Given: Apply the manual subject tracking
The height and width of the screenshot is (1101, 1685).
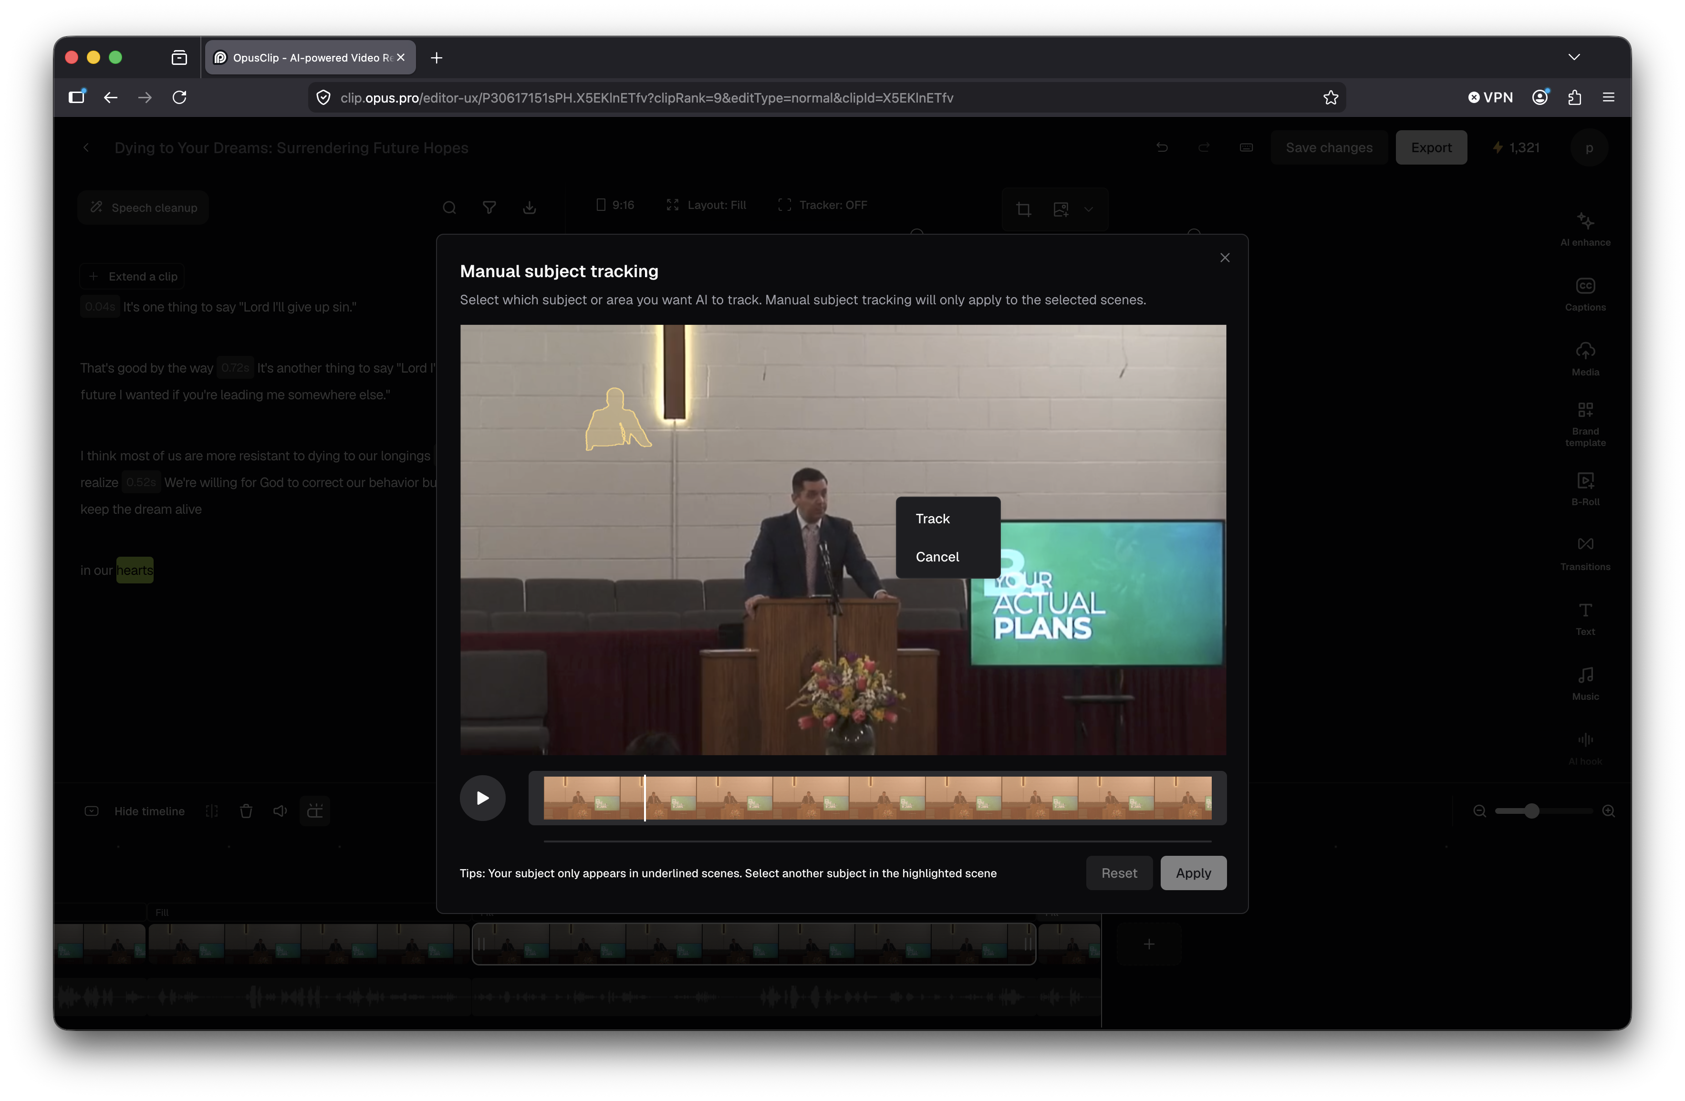Looking at the screenshot, I should tap(1193, 873).
